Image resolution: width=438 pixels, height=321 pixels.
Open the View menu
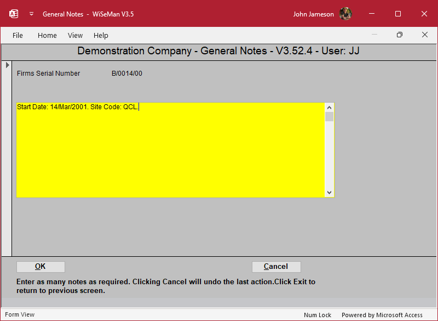tap(75, 35)
